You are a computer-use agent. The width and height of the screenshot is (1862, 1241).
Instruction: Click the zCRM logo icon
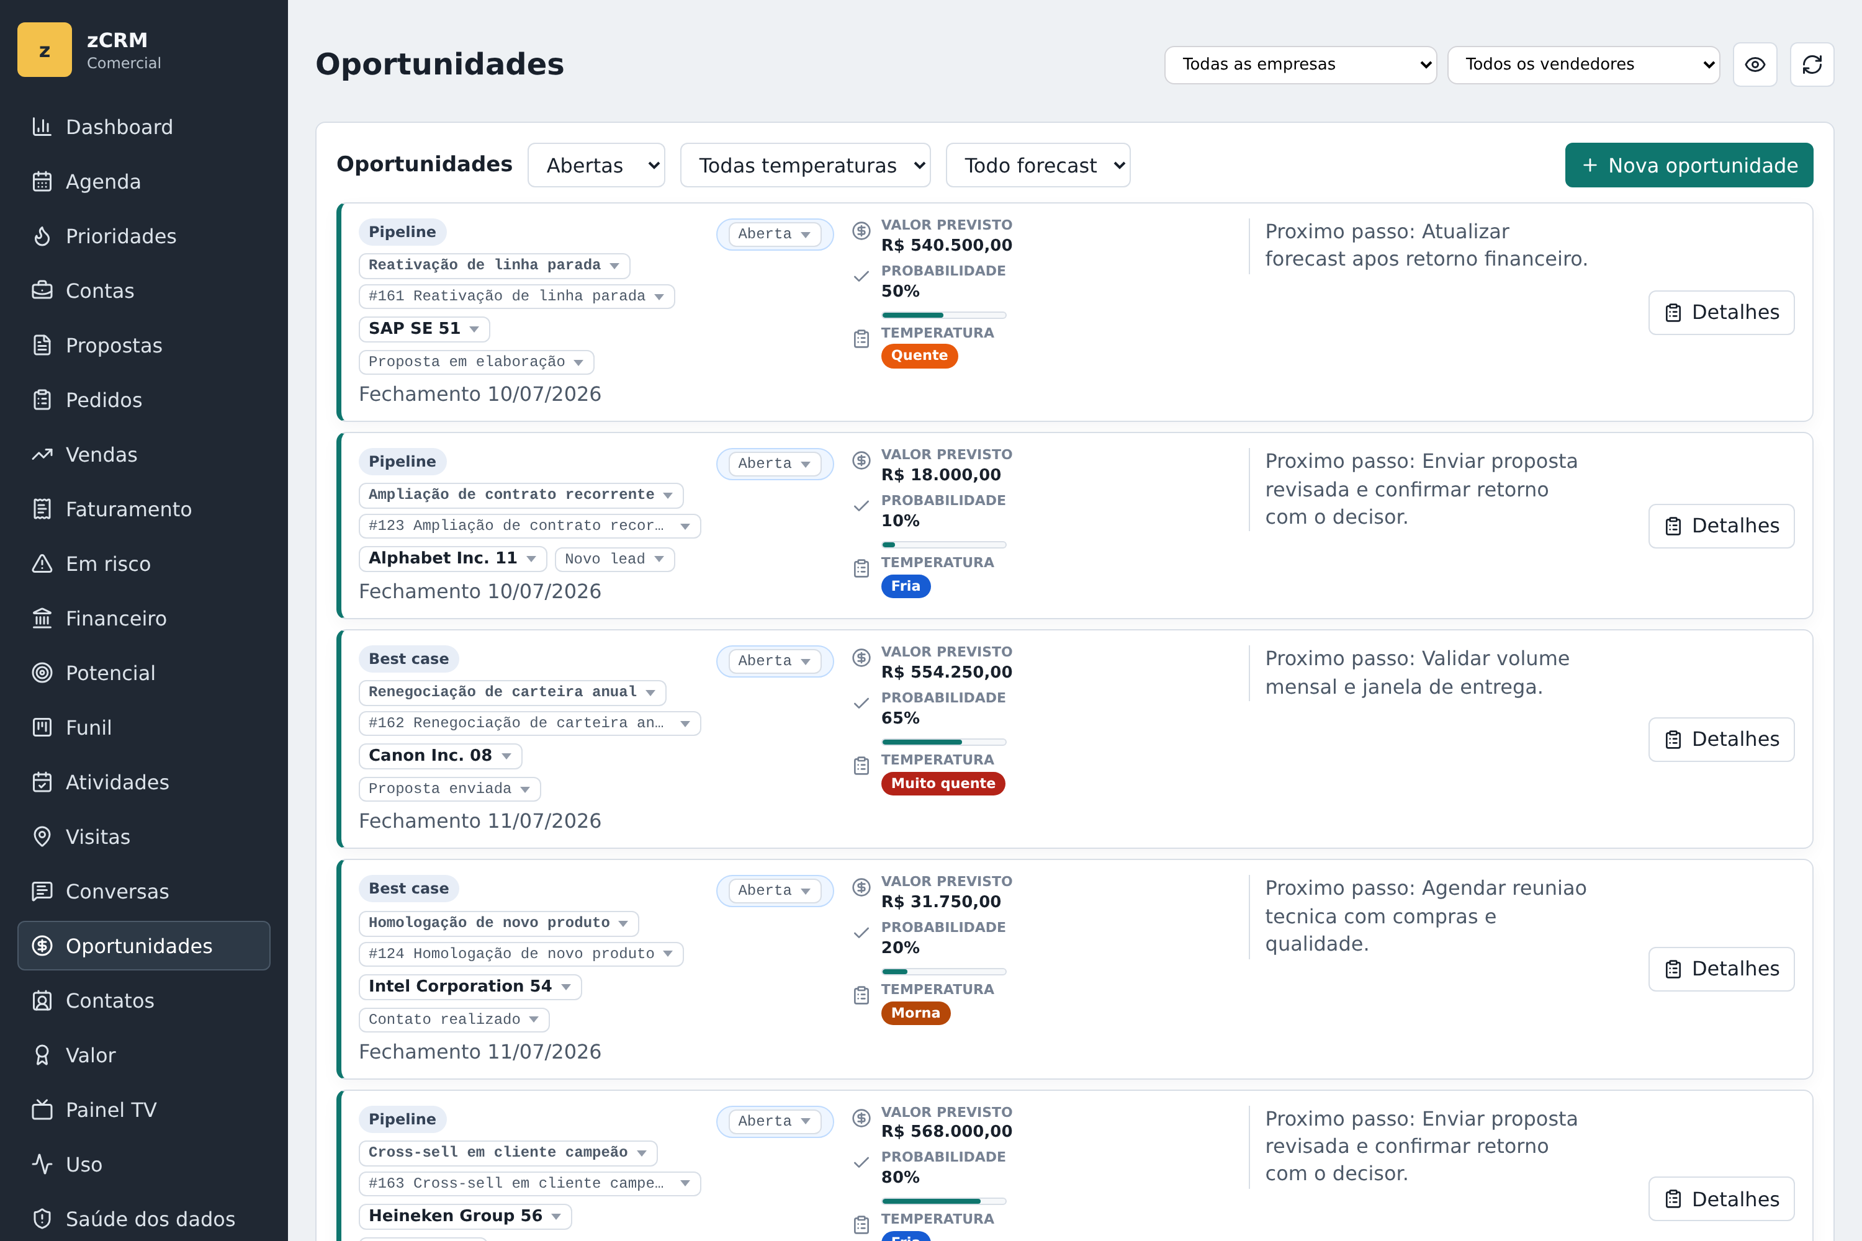coord(44,50)
